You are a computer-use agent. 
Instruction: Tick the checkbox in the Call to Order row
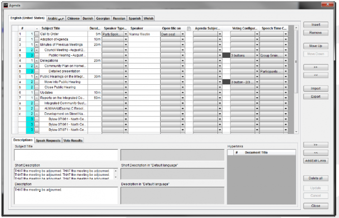[36, 34]
